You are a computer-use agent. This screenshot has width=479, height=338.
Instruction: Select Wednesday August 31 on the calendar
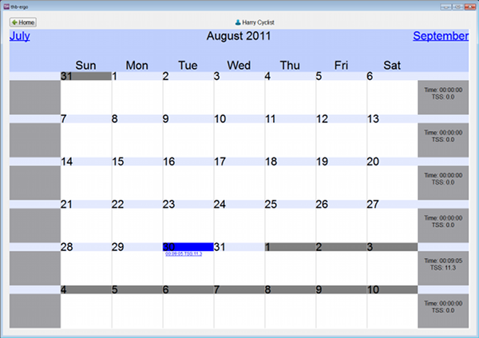coord(239,247)
